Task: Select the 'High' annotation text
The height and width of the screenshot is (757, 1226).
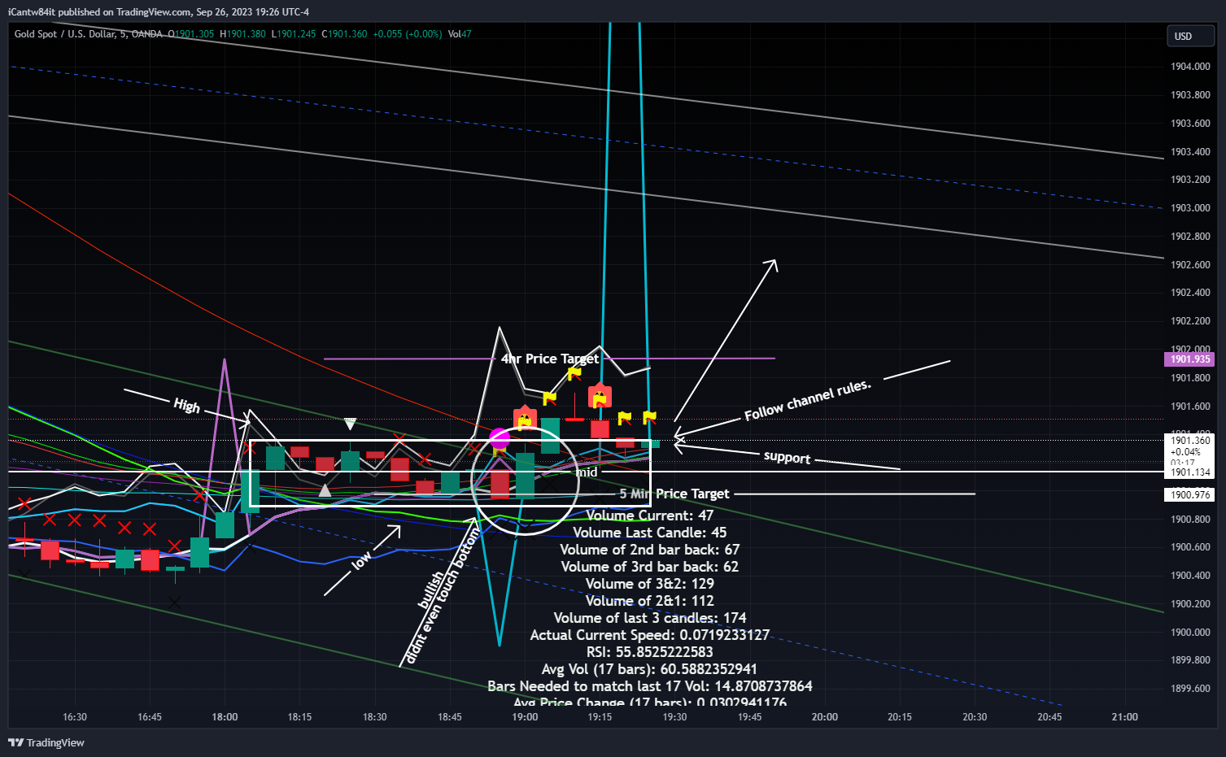Action: [x=186, y=405]
